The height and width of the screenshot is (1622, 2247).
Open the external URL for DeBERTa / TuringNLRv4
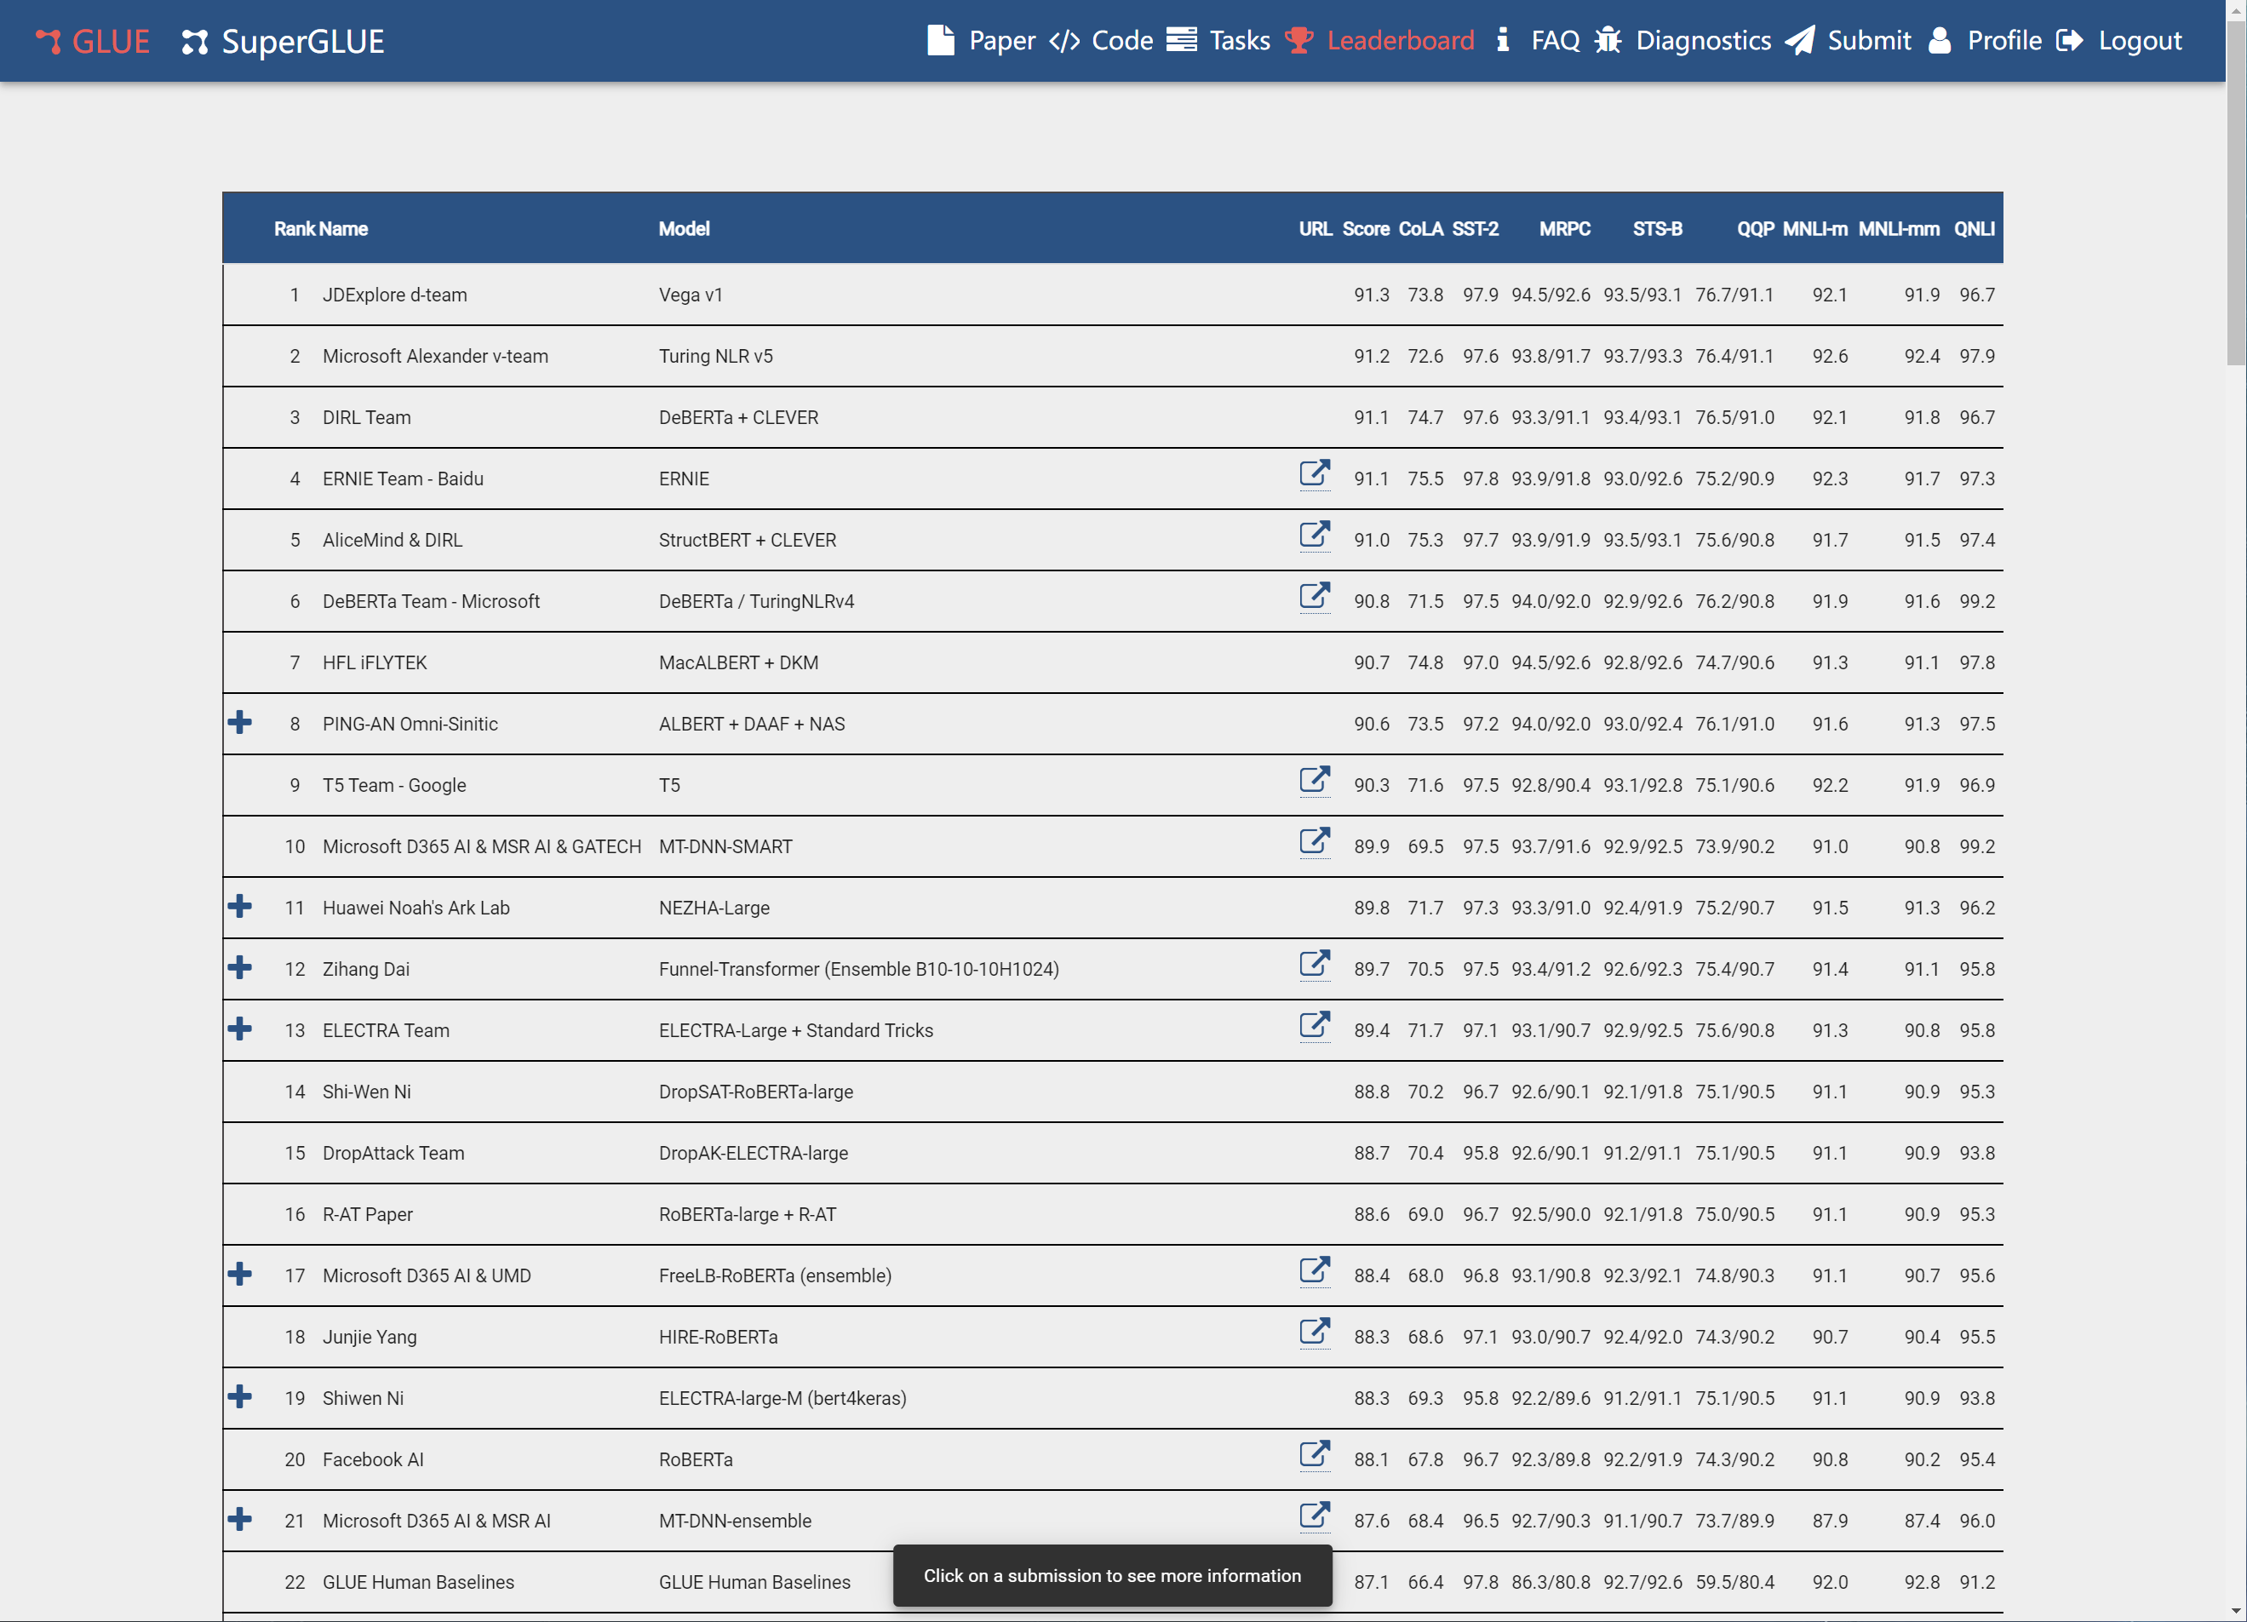coord(1315,598)
